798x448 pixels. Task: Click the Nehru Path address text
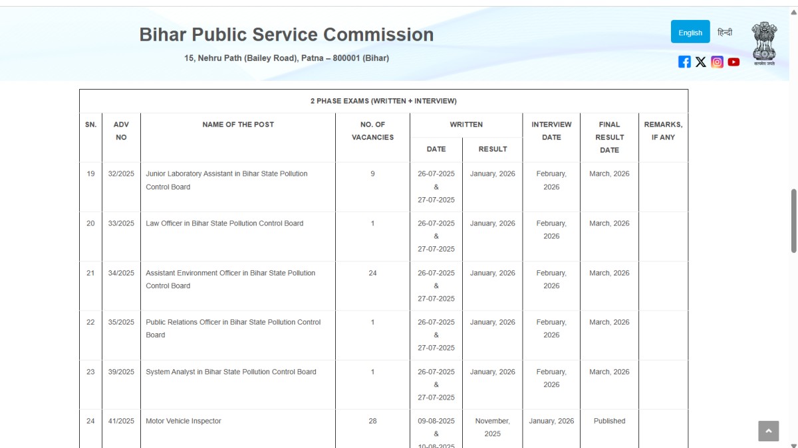[x=287, y=58]
